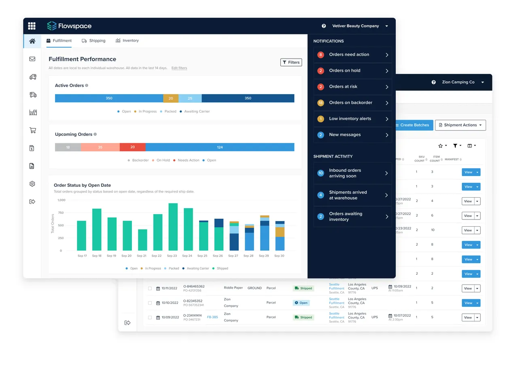The image size is (518, 365).
Task: Click the Flowspace logo
Action: 69,26
